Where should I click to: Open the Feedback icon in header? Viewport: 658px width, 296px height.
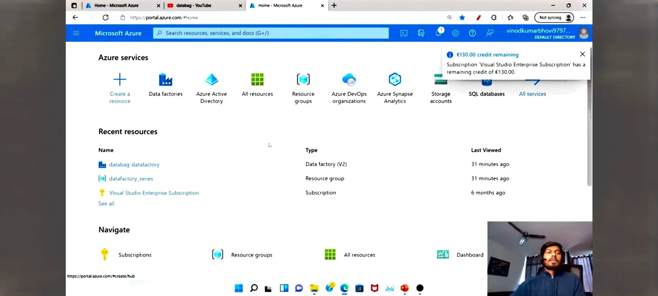[x=490, y=33]
